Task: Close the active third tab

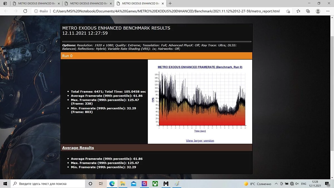Action: coord(163,3)
